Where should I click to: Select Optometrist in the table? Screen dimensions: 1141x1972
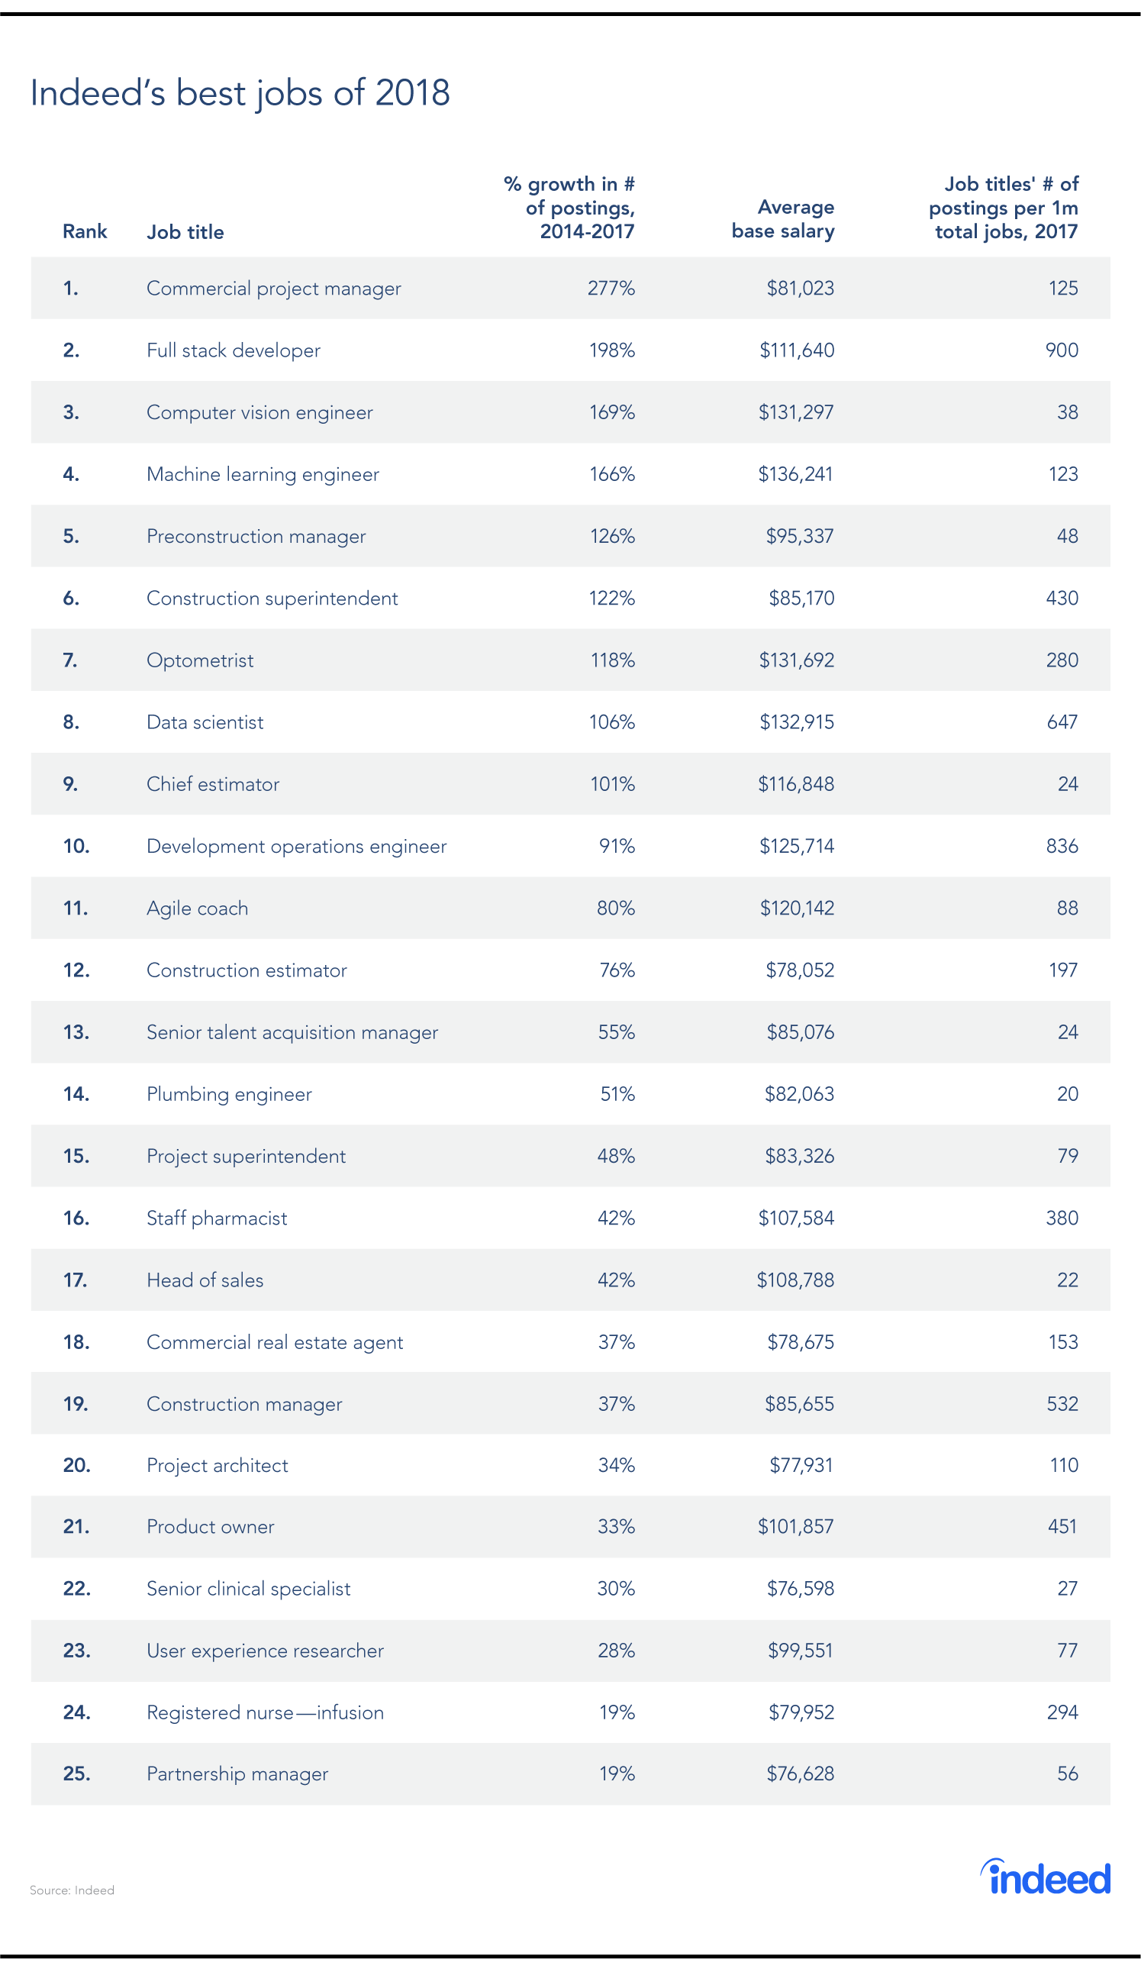(x=200, y=660)
